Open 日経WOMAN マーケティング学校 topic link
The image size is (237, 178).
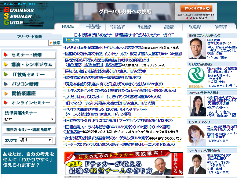(119, 121)
